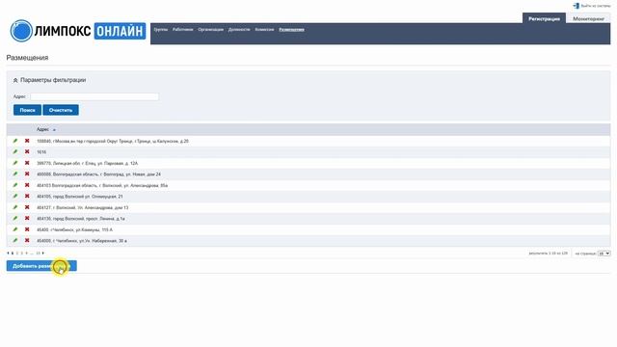This screenshot has width=617, height=347.
Task: Focus the Адрес filter input field
Action: [x=94, y=96]
